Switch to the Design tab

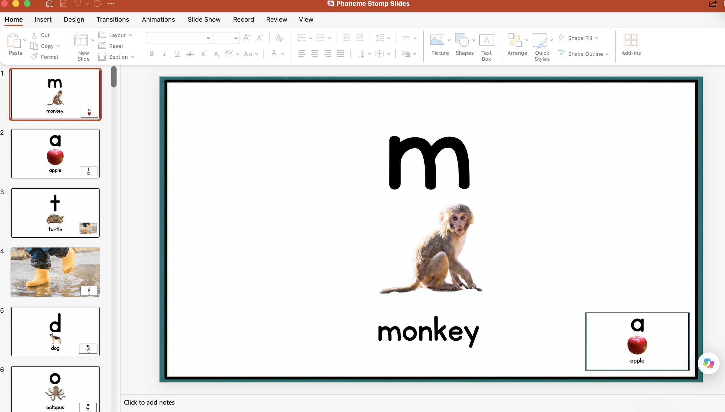point(74,19)
